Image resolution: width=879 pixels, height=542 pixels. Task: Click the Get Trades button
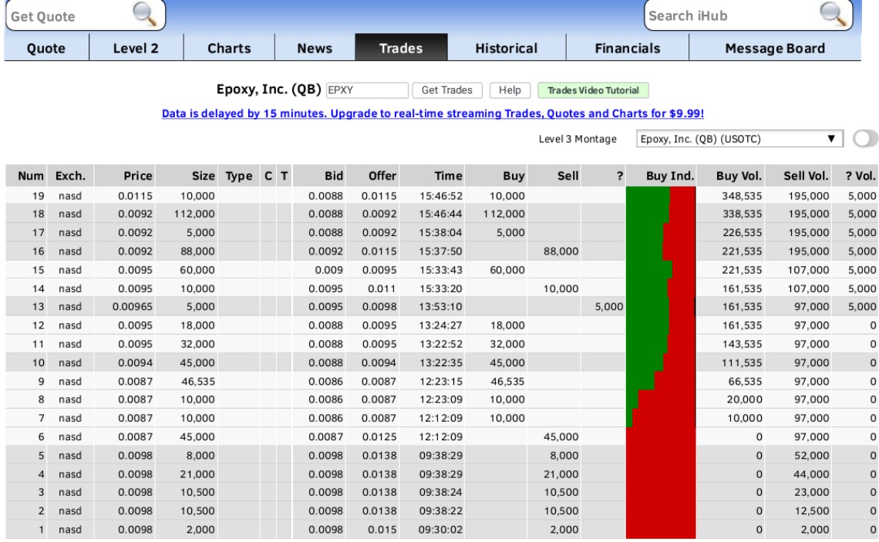click(x=446, y=90)
